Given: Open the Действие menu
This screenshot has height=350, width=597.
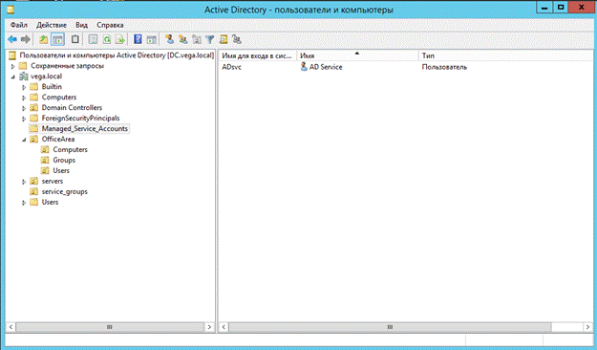Looking at the screenshot, I should point(52,25).
